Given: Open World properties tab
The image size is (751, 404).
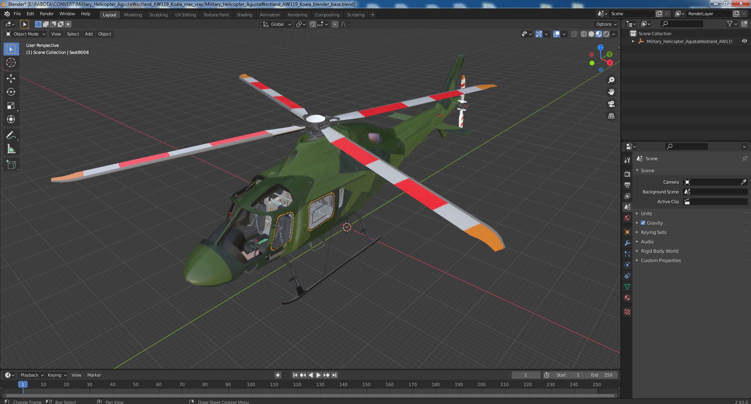Looking at the screenshot, I should 627,218.
